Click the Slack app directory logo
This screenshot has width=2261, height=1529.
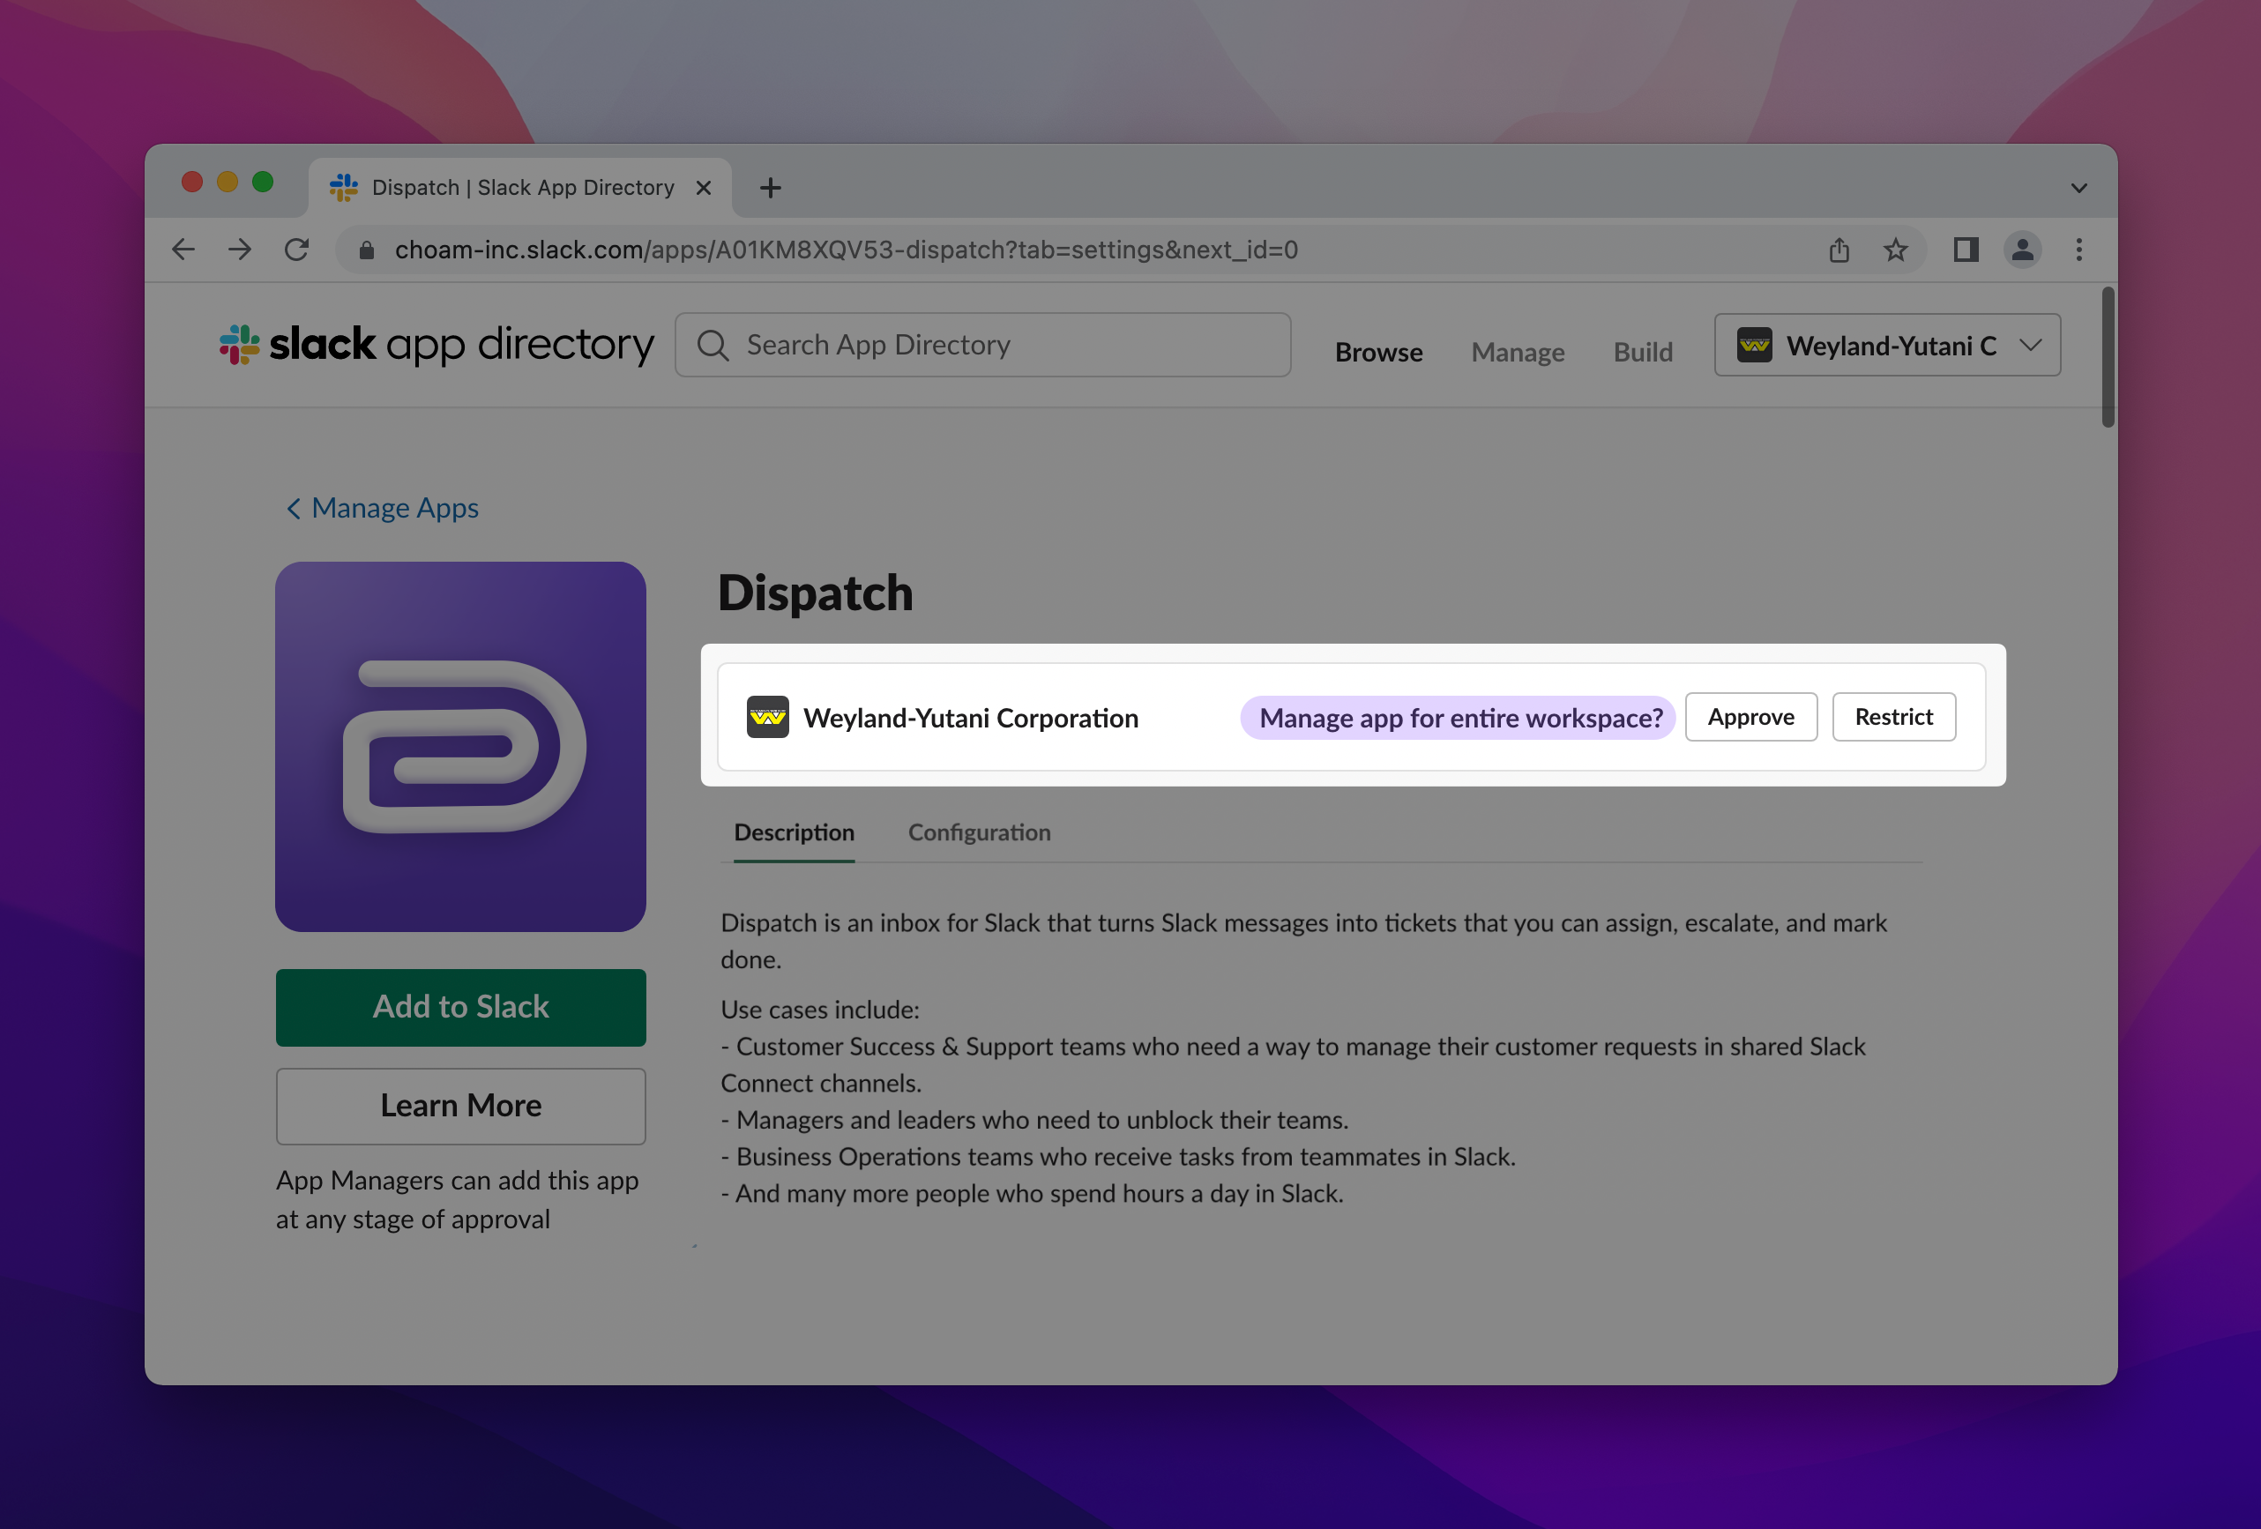437,344
